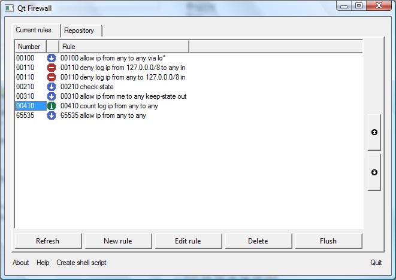Image resolution: width=396 pixels, height=280 pixels.
Task: Delete the selected rule
Action: (258, 241)
